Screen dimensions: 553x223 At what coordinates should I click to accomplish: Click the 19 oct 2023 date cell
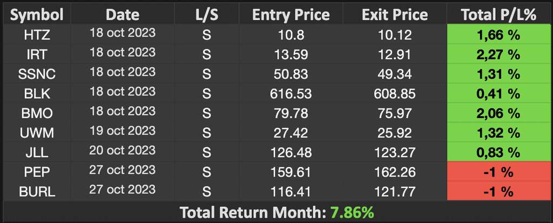point(123,131)
